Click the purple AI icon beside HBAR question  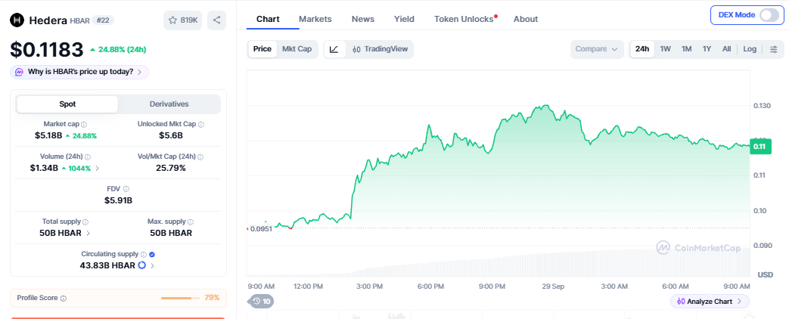[19, 72]
